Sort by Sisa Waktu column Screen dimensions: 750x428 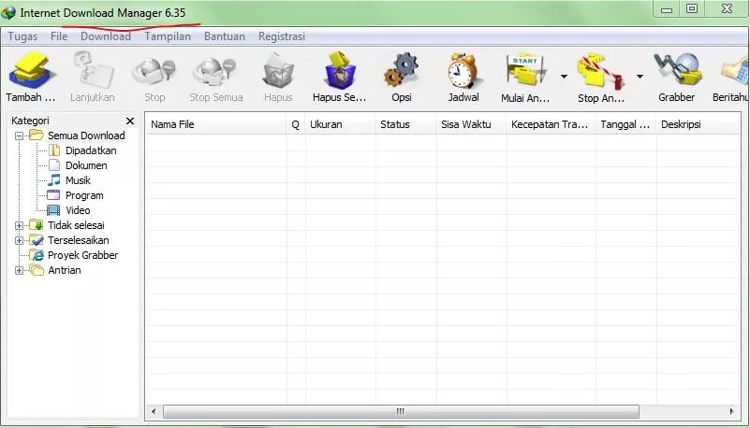pyautogui.click(x=471, y=124)
